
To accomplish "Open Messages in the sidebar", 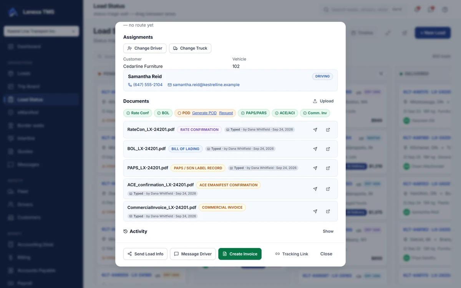I will pyautogui.click(x=41, y=164).
